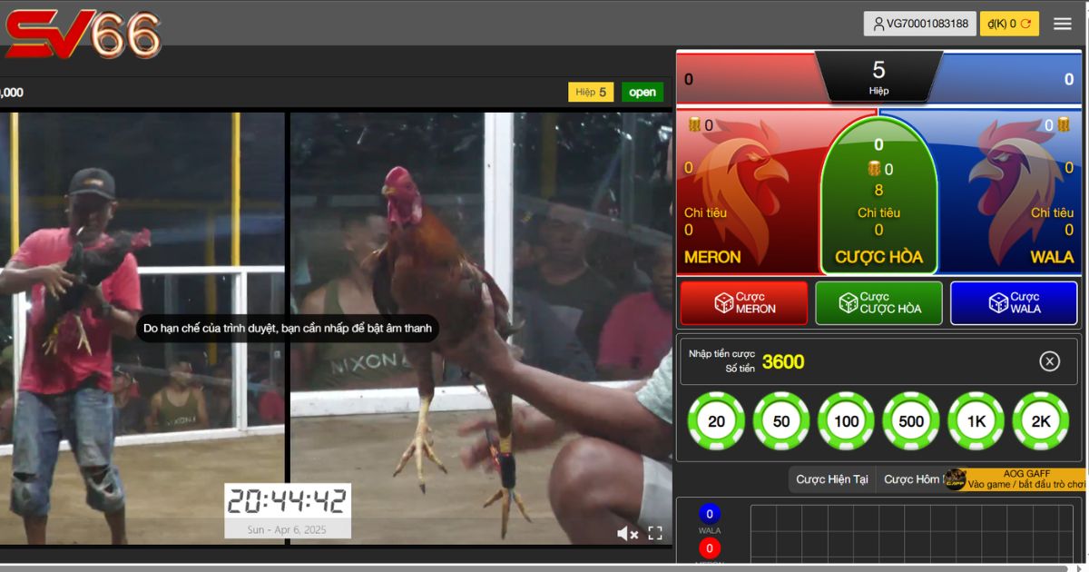Click the browser sound restriction message
1089x572 pixels.
pos(288,329)
